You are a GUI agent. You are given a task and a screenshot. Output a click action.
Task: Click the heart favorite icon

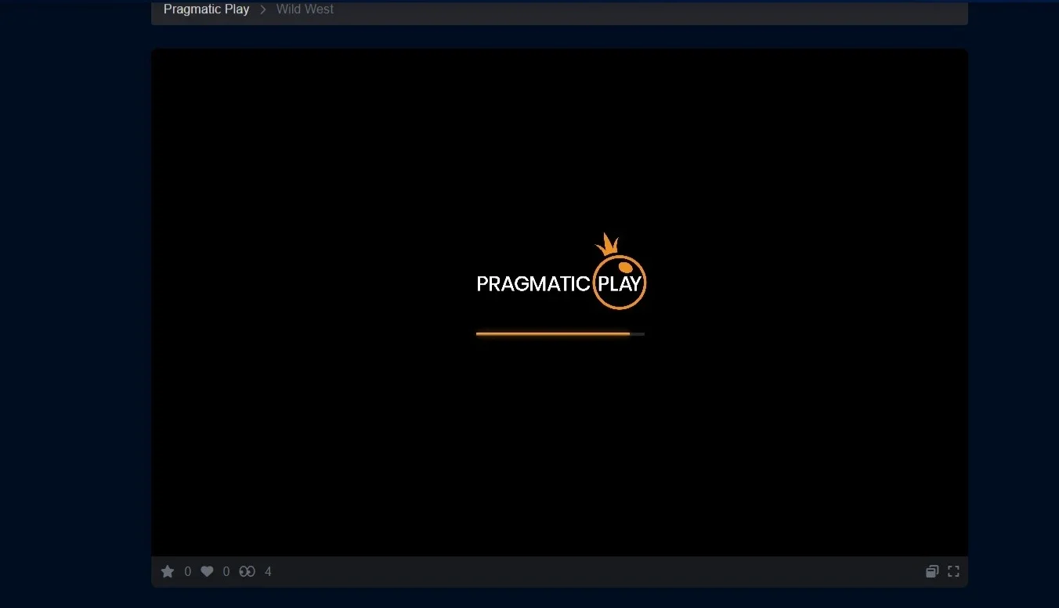[207, 572]
